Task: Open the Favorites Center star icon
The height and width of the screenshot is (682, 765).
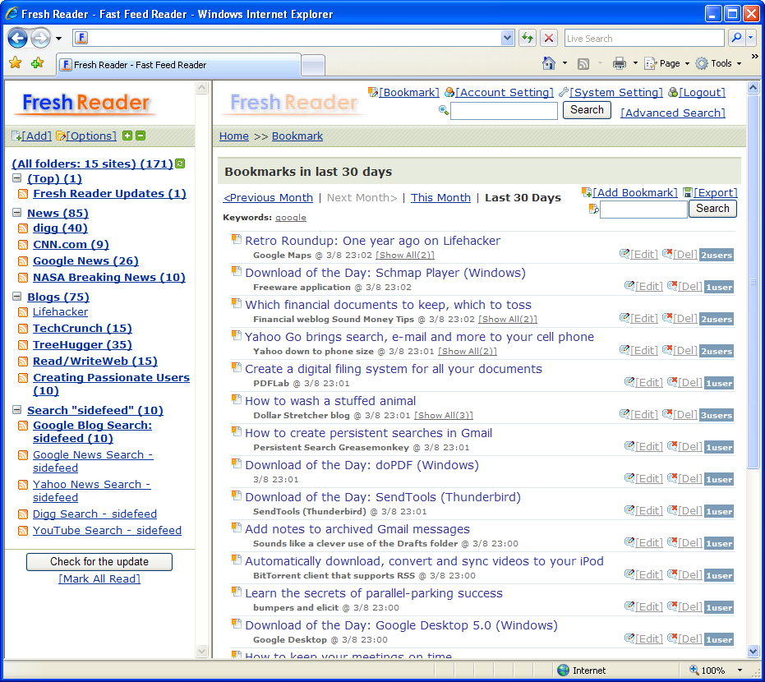Action: click(16, 63)
